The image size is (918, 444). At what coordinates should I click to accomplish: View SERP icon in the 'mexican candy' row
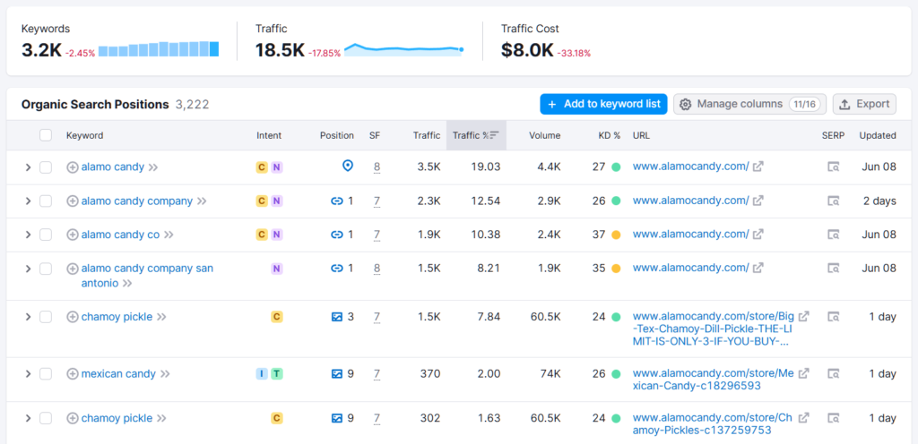[833, 374]
